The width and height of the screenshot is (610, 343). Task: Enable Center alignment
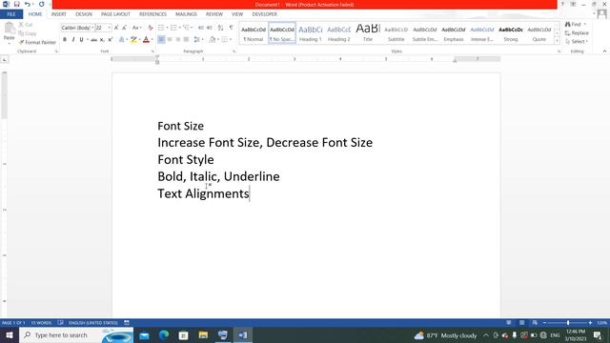170,40
